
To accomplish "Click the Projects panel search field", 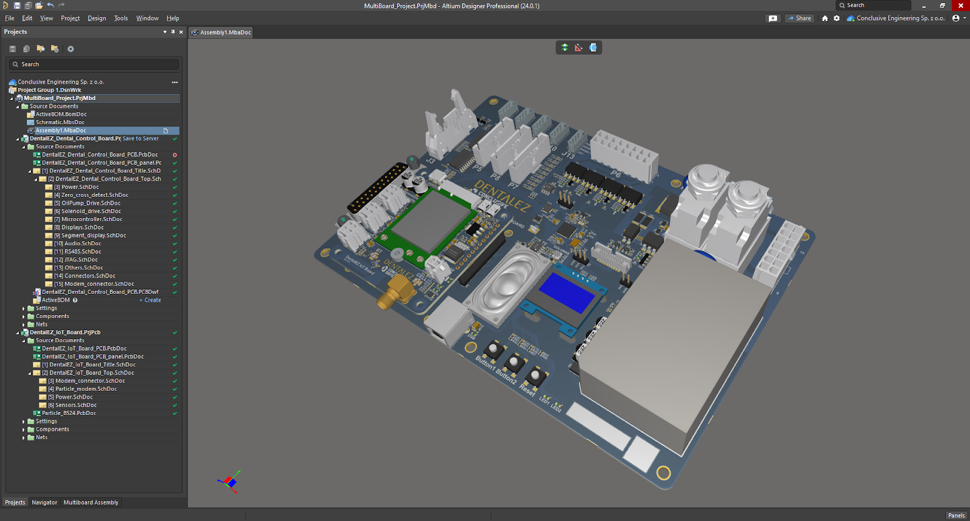I will (94, 64).
